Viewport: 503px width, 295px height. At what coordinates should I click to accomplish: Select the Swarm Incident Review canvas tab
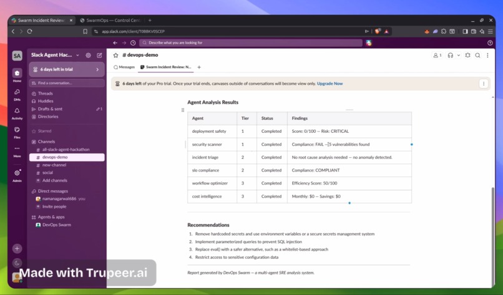tap(165, 67)
